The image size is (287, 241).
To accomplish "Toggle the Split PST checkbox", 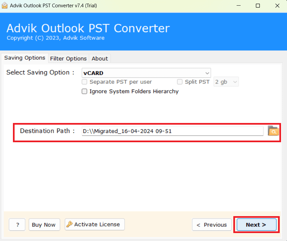I will [180, 82].
